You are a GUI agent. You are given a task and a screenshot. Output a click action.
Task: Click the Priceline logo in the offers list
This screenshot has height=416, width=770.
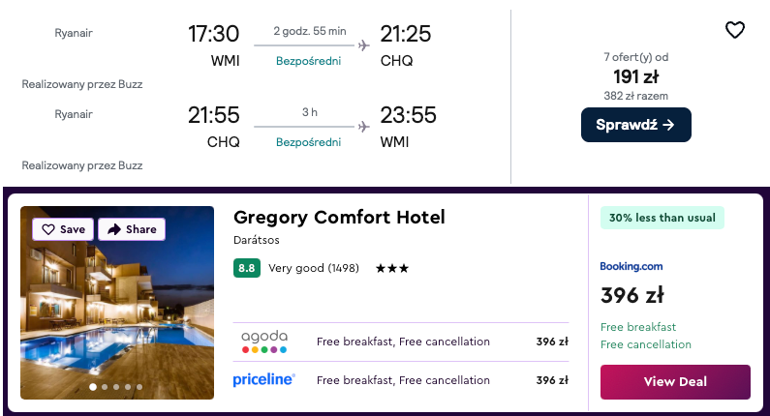pyautogui.click(x=264, y=380)
